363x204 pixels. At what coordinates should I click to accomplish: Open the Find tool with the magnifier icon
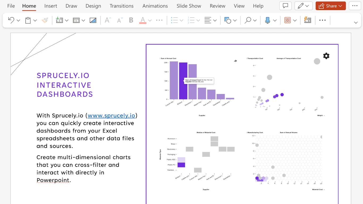tap(248, 20)
